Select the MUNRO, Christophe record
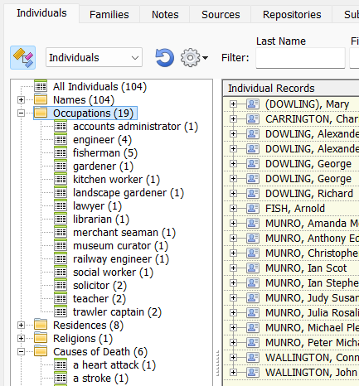Screen dimensions: 359x386 point(312,253)
